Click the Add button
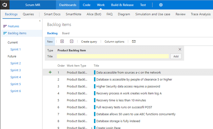The image size is (213, 129). pyautogui.click(x=176, y=56)
